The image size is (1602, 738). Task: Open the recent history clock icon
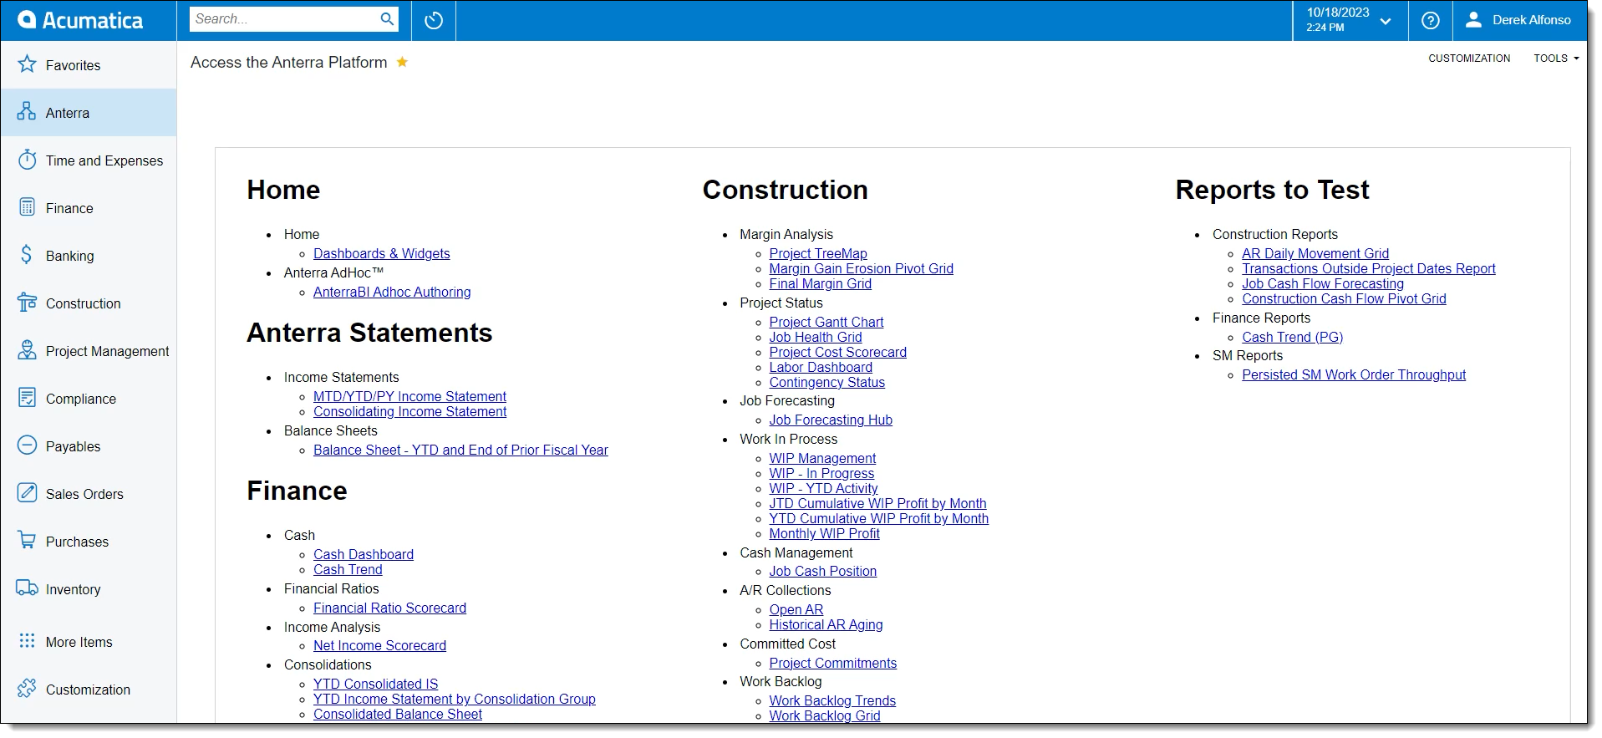(x=433, y=20)
